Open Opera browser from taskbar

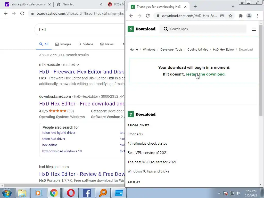point(71,193)
